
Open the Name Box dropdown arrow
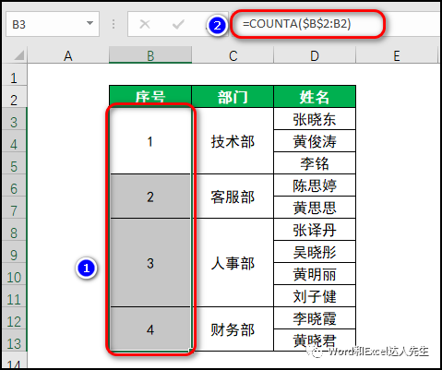(90, 23)
